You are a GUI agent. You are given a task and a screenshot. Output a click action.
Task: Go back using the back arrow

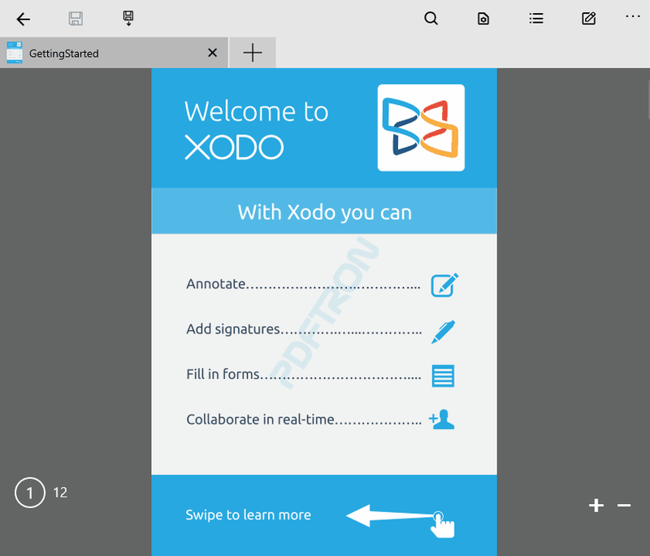(x=24, y=19)
